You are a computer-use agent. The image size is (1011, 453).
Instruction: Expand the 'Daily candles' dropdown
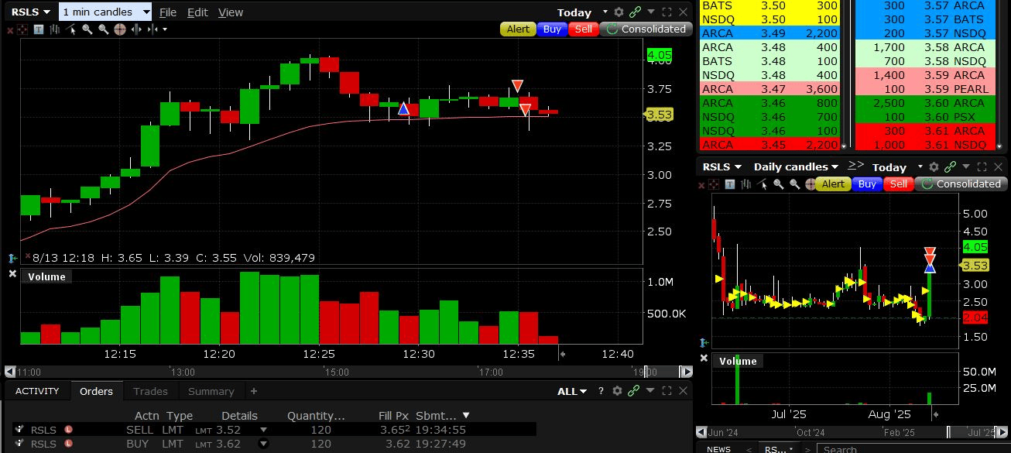[x=796, y=166]
